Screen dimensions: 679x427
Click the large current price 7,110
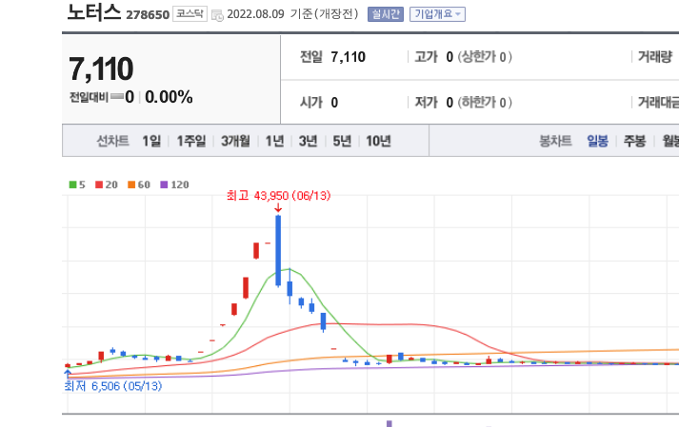click(x=101, y=68)
